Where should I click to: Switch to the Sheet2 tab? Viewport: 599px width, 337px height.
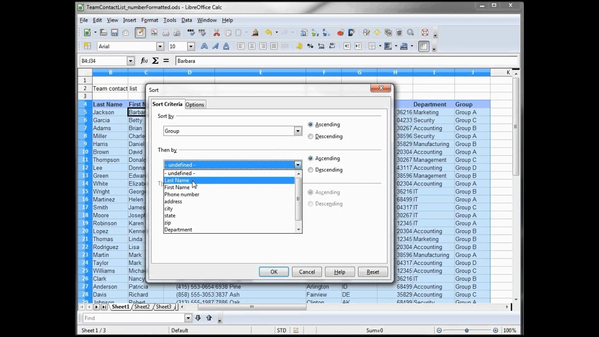[142, 307]
